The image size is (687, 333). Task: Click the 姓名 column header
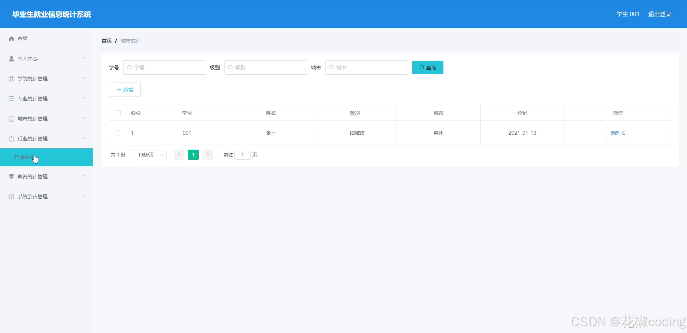[271, 113]
